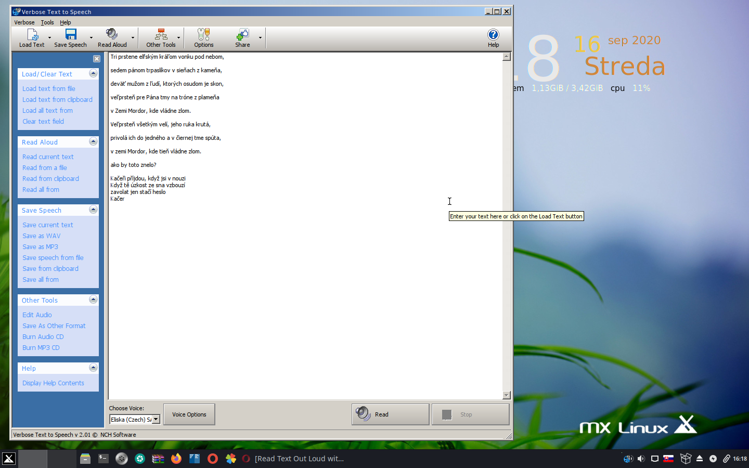The height and width of the screenshot is (468, 749).
Task: Click the text area scroll up arrow
Action: [x=507, y=57]
